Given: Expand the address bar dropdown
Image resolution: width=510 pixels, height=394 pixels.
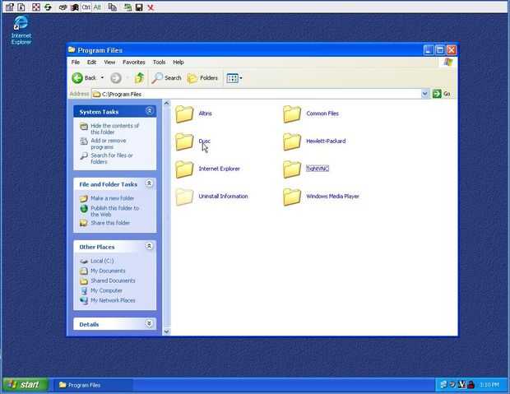Looking at the screenshot, I should pos(424,94).
